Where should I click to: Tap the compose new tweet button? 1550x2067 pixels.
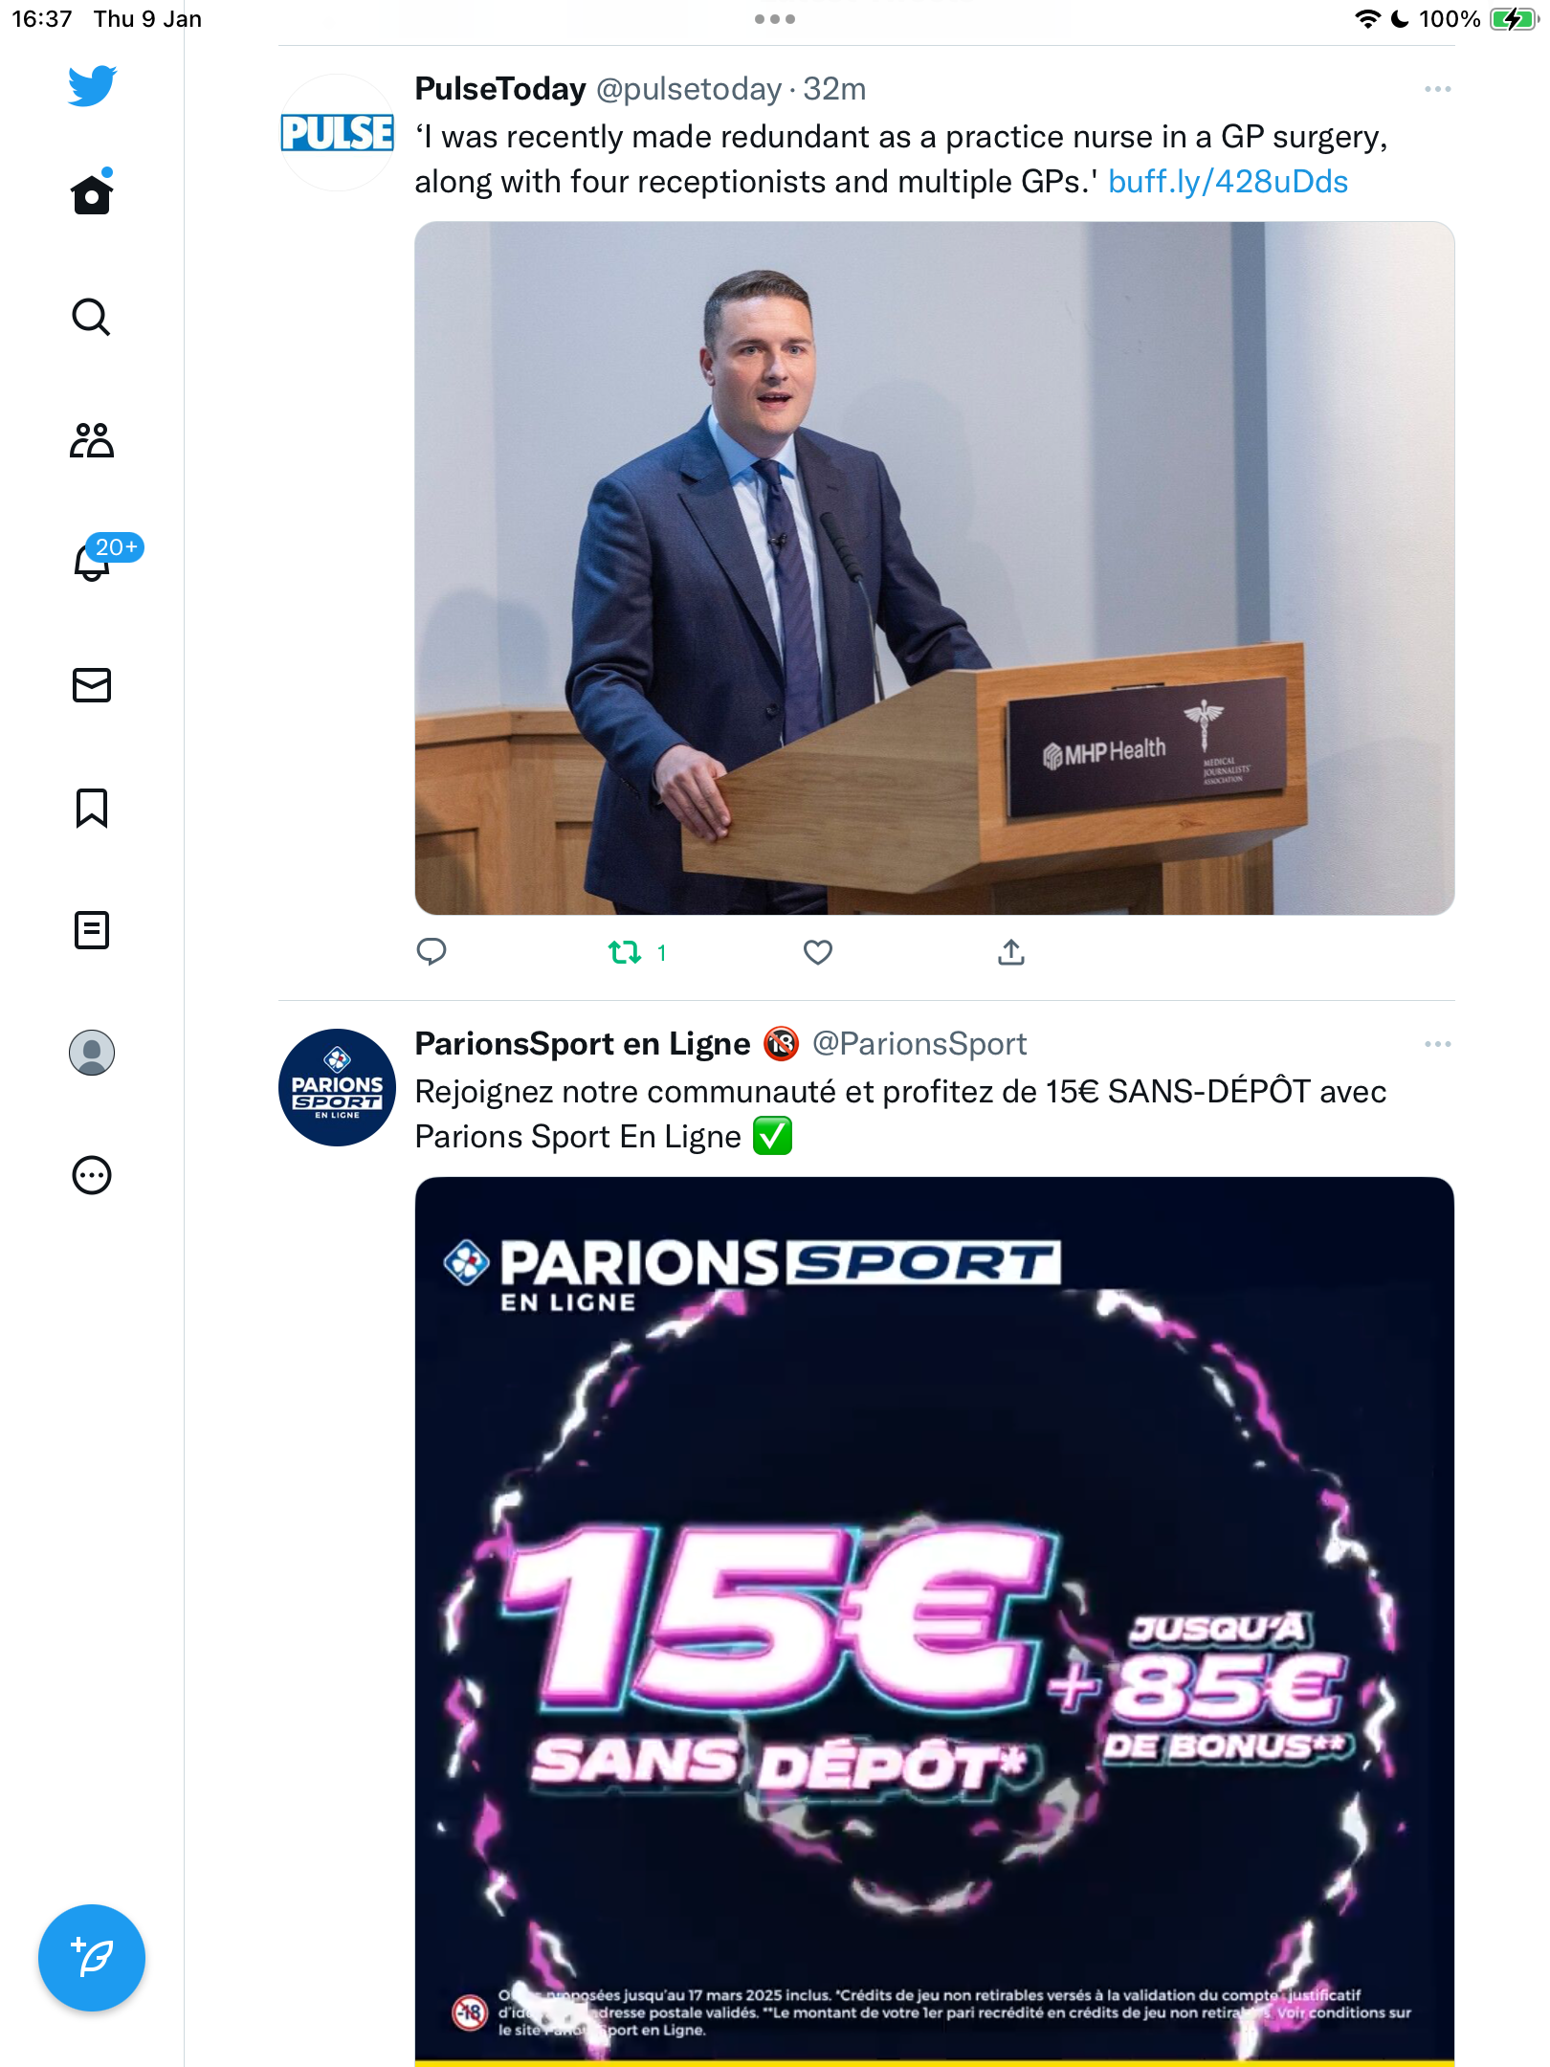coord(92,1958)
